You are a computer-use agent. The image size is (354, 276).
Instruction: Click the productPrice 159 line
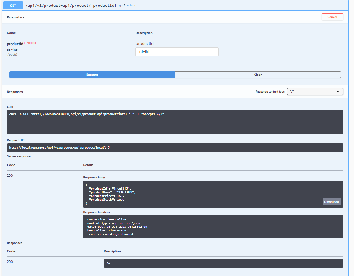click(107, 196)
